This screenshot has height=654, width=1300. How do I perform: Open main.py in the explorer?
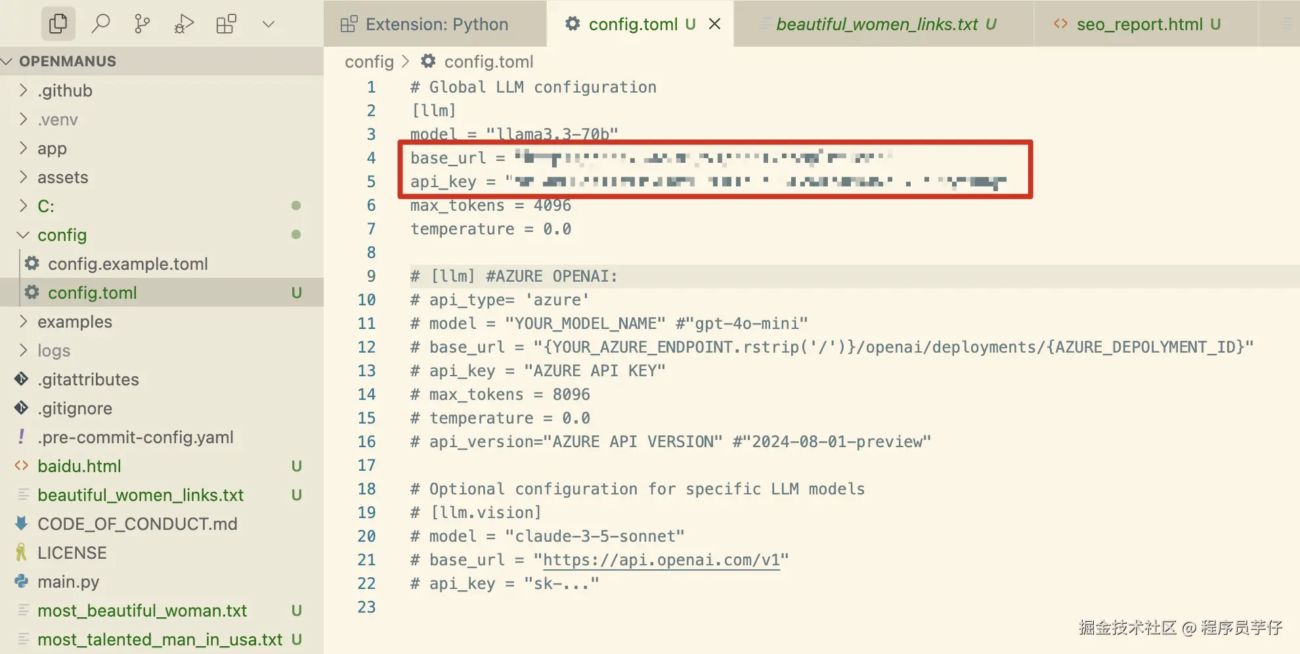[x=162, y=582]
